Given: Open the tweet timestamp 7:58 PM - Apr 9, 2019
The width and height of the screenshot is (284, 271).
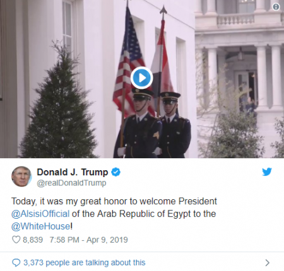Looking at the screenshot, I should (89, 239).
